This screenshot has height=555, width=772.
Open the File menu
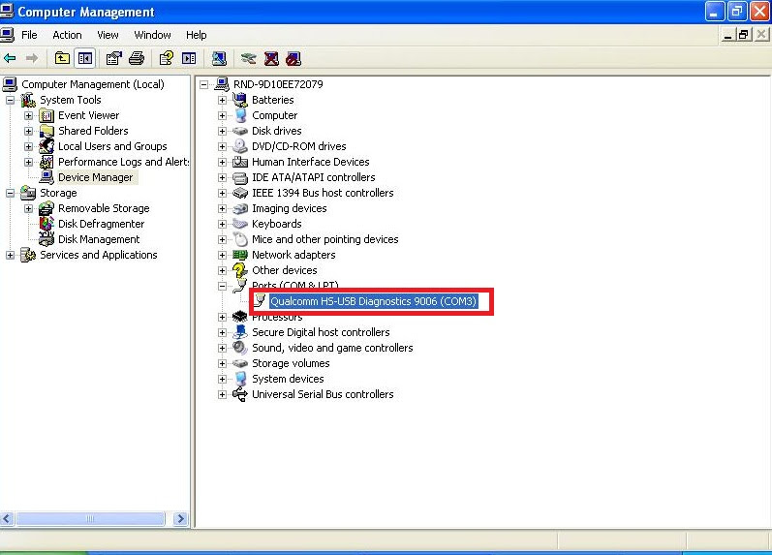(x=29, y=35)
